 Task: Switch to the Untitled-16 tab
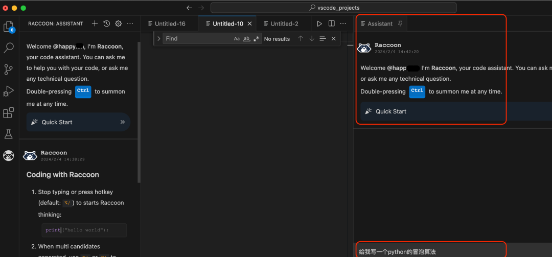click(167, 24)
